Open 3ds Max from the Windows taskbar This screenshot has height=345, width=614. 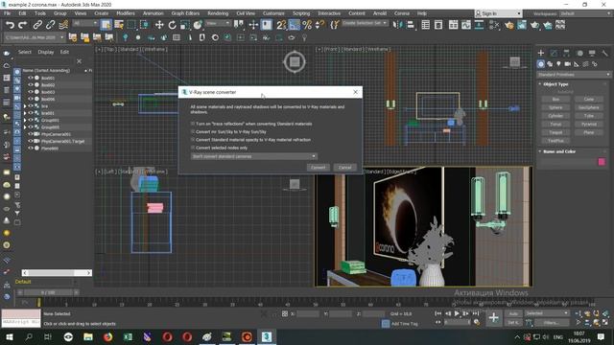267,336
